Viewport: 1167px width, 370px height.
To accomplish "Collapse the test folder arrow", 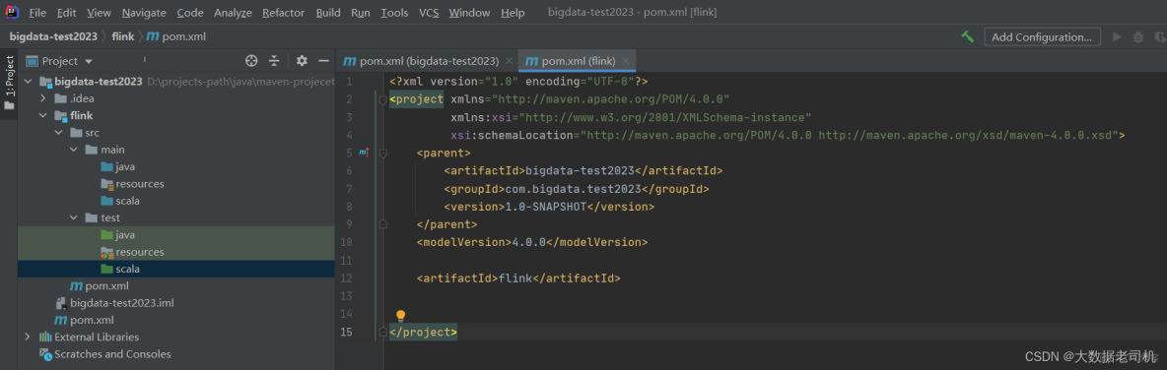I will point(74,217).
